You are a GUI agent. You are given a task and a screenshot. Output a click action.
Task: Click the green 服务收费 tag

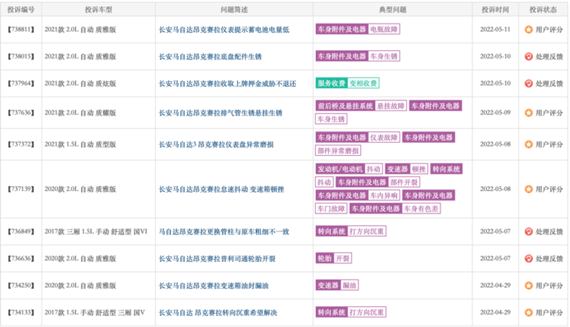tap(331, 83)
